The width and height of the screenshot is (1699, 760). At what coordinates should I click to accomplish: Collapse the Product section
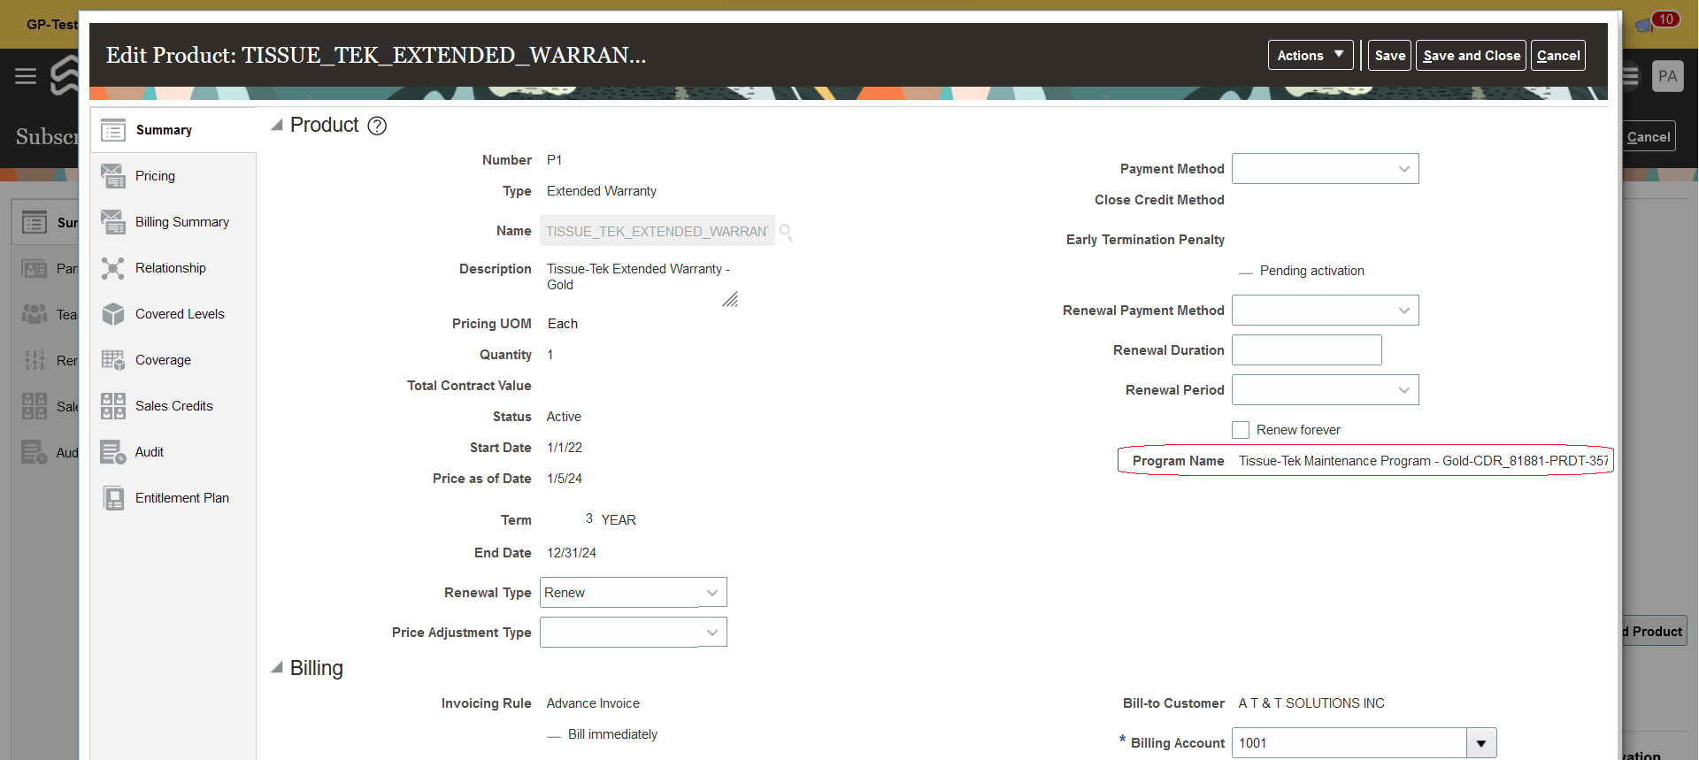point(277,126)
